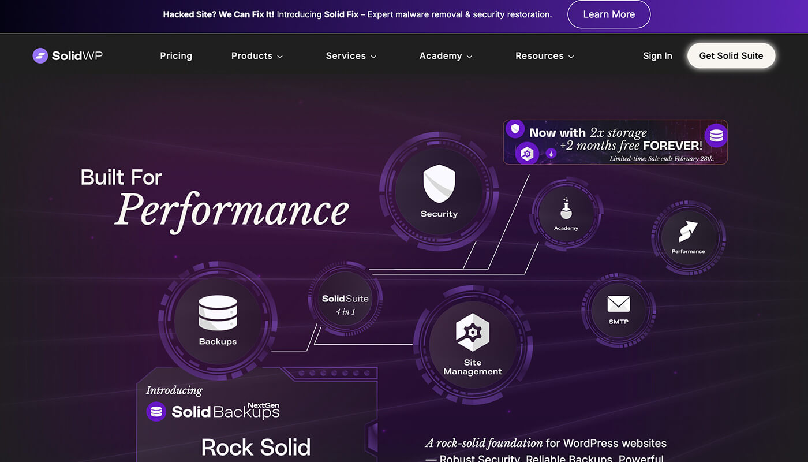Open the Pricing page
Image resolution: width=808 pixels, height=462 pixels.
[x=176, y=55]
